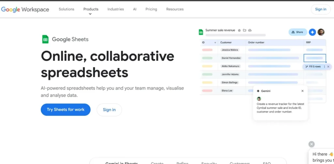The image size is (334, 164).
Task: Open the Fill 5 rows three-dot menu
Action: tap(324, 67)
